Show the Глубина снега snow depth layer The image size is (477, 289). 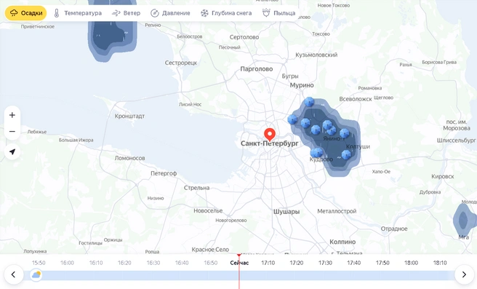[225, 13]
